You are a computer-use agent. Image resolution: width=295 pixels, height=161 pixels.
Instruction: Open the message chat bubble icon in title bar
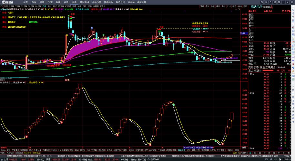pos(262,2)
